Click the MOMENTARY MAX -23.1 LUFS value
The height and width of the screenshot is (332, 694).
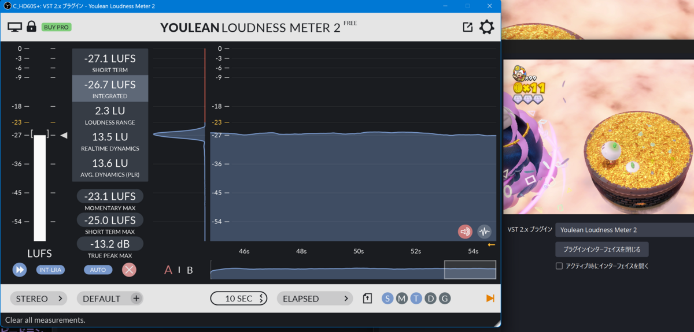[x=110, y=196]
